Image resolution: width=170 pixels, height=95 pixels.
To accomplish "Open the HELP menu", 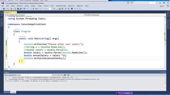I will (87, 6).
